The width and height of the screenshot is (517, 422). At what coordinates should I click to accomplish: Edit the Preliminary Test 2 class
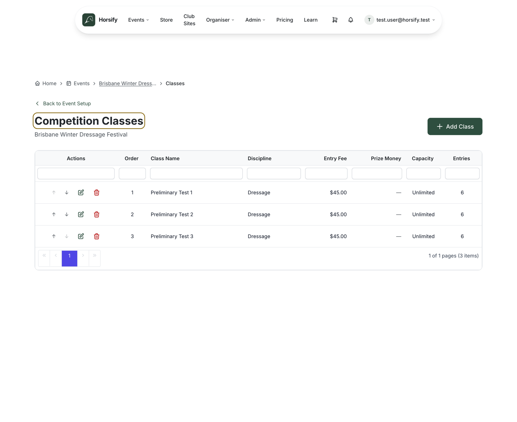point(81,214)
